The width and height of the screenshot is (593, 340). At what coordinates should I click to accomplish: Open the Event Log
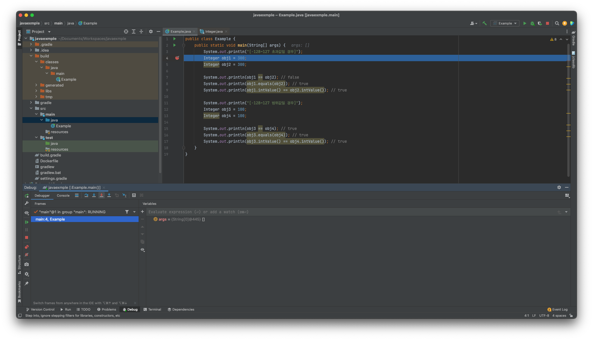(557, 309)
